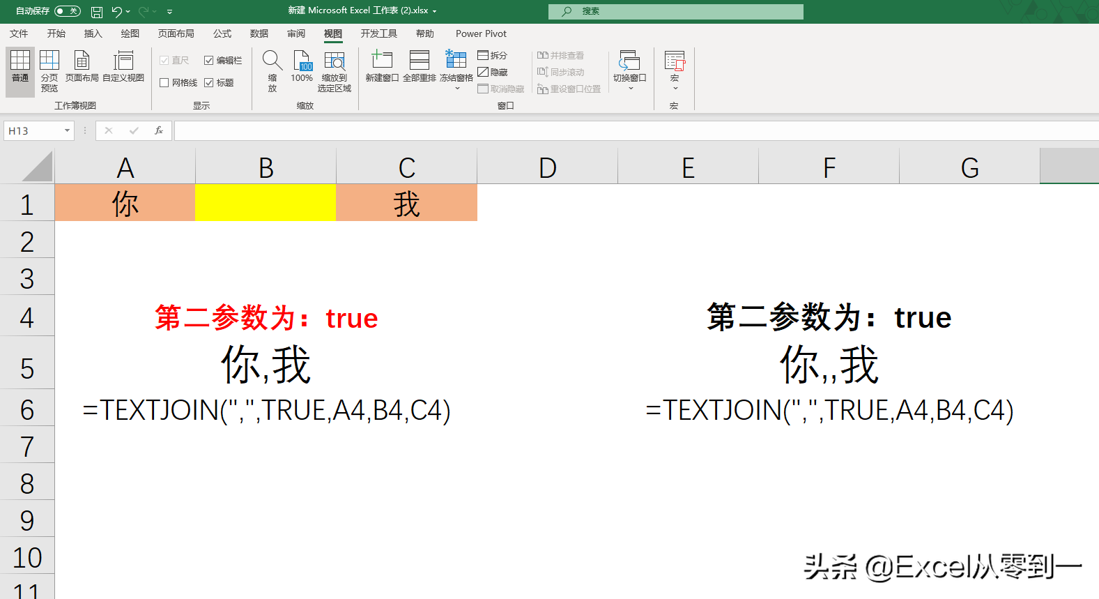Click the formula bar confirm checkmark
1099x599 pixels.
click(134, 130)
